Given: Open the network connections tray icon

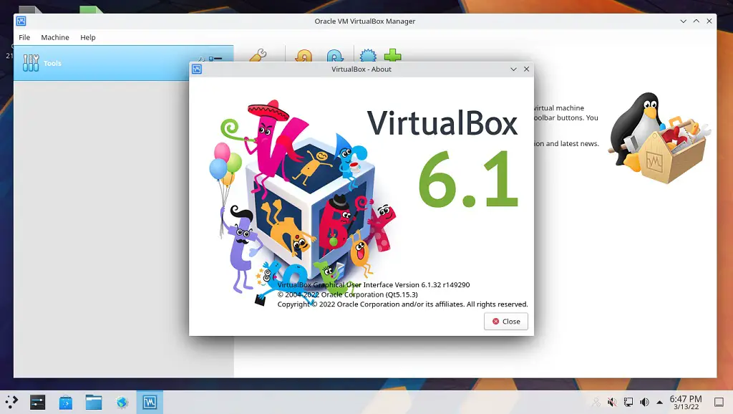Looking at the screenshot, I should pyautogui.click(x=628, y=402).
